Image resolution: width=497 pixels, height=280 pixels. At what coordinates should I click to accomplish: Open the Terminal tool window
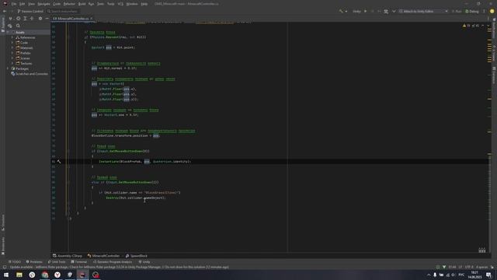coord(79,262)
